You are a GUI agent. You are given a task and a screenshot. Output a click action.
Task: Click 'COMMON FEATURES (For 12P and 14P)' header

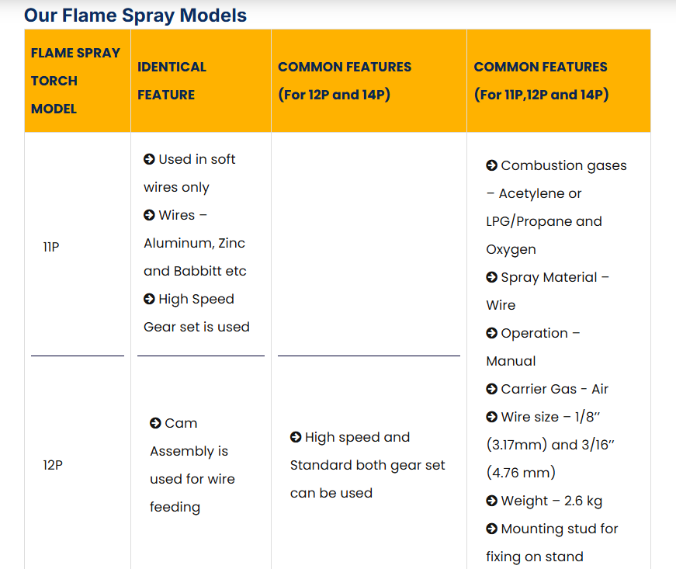click(345, 81)
